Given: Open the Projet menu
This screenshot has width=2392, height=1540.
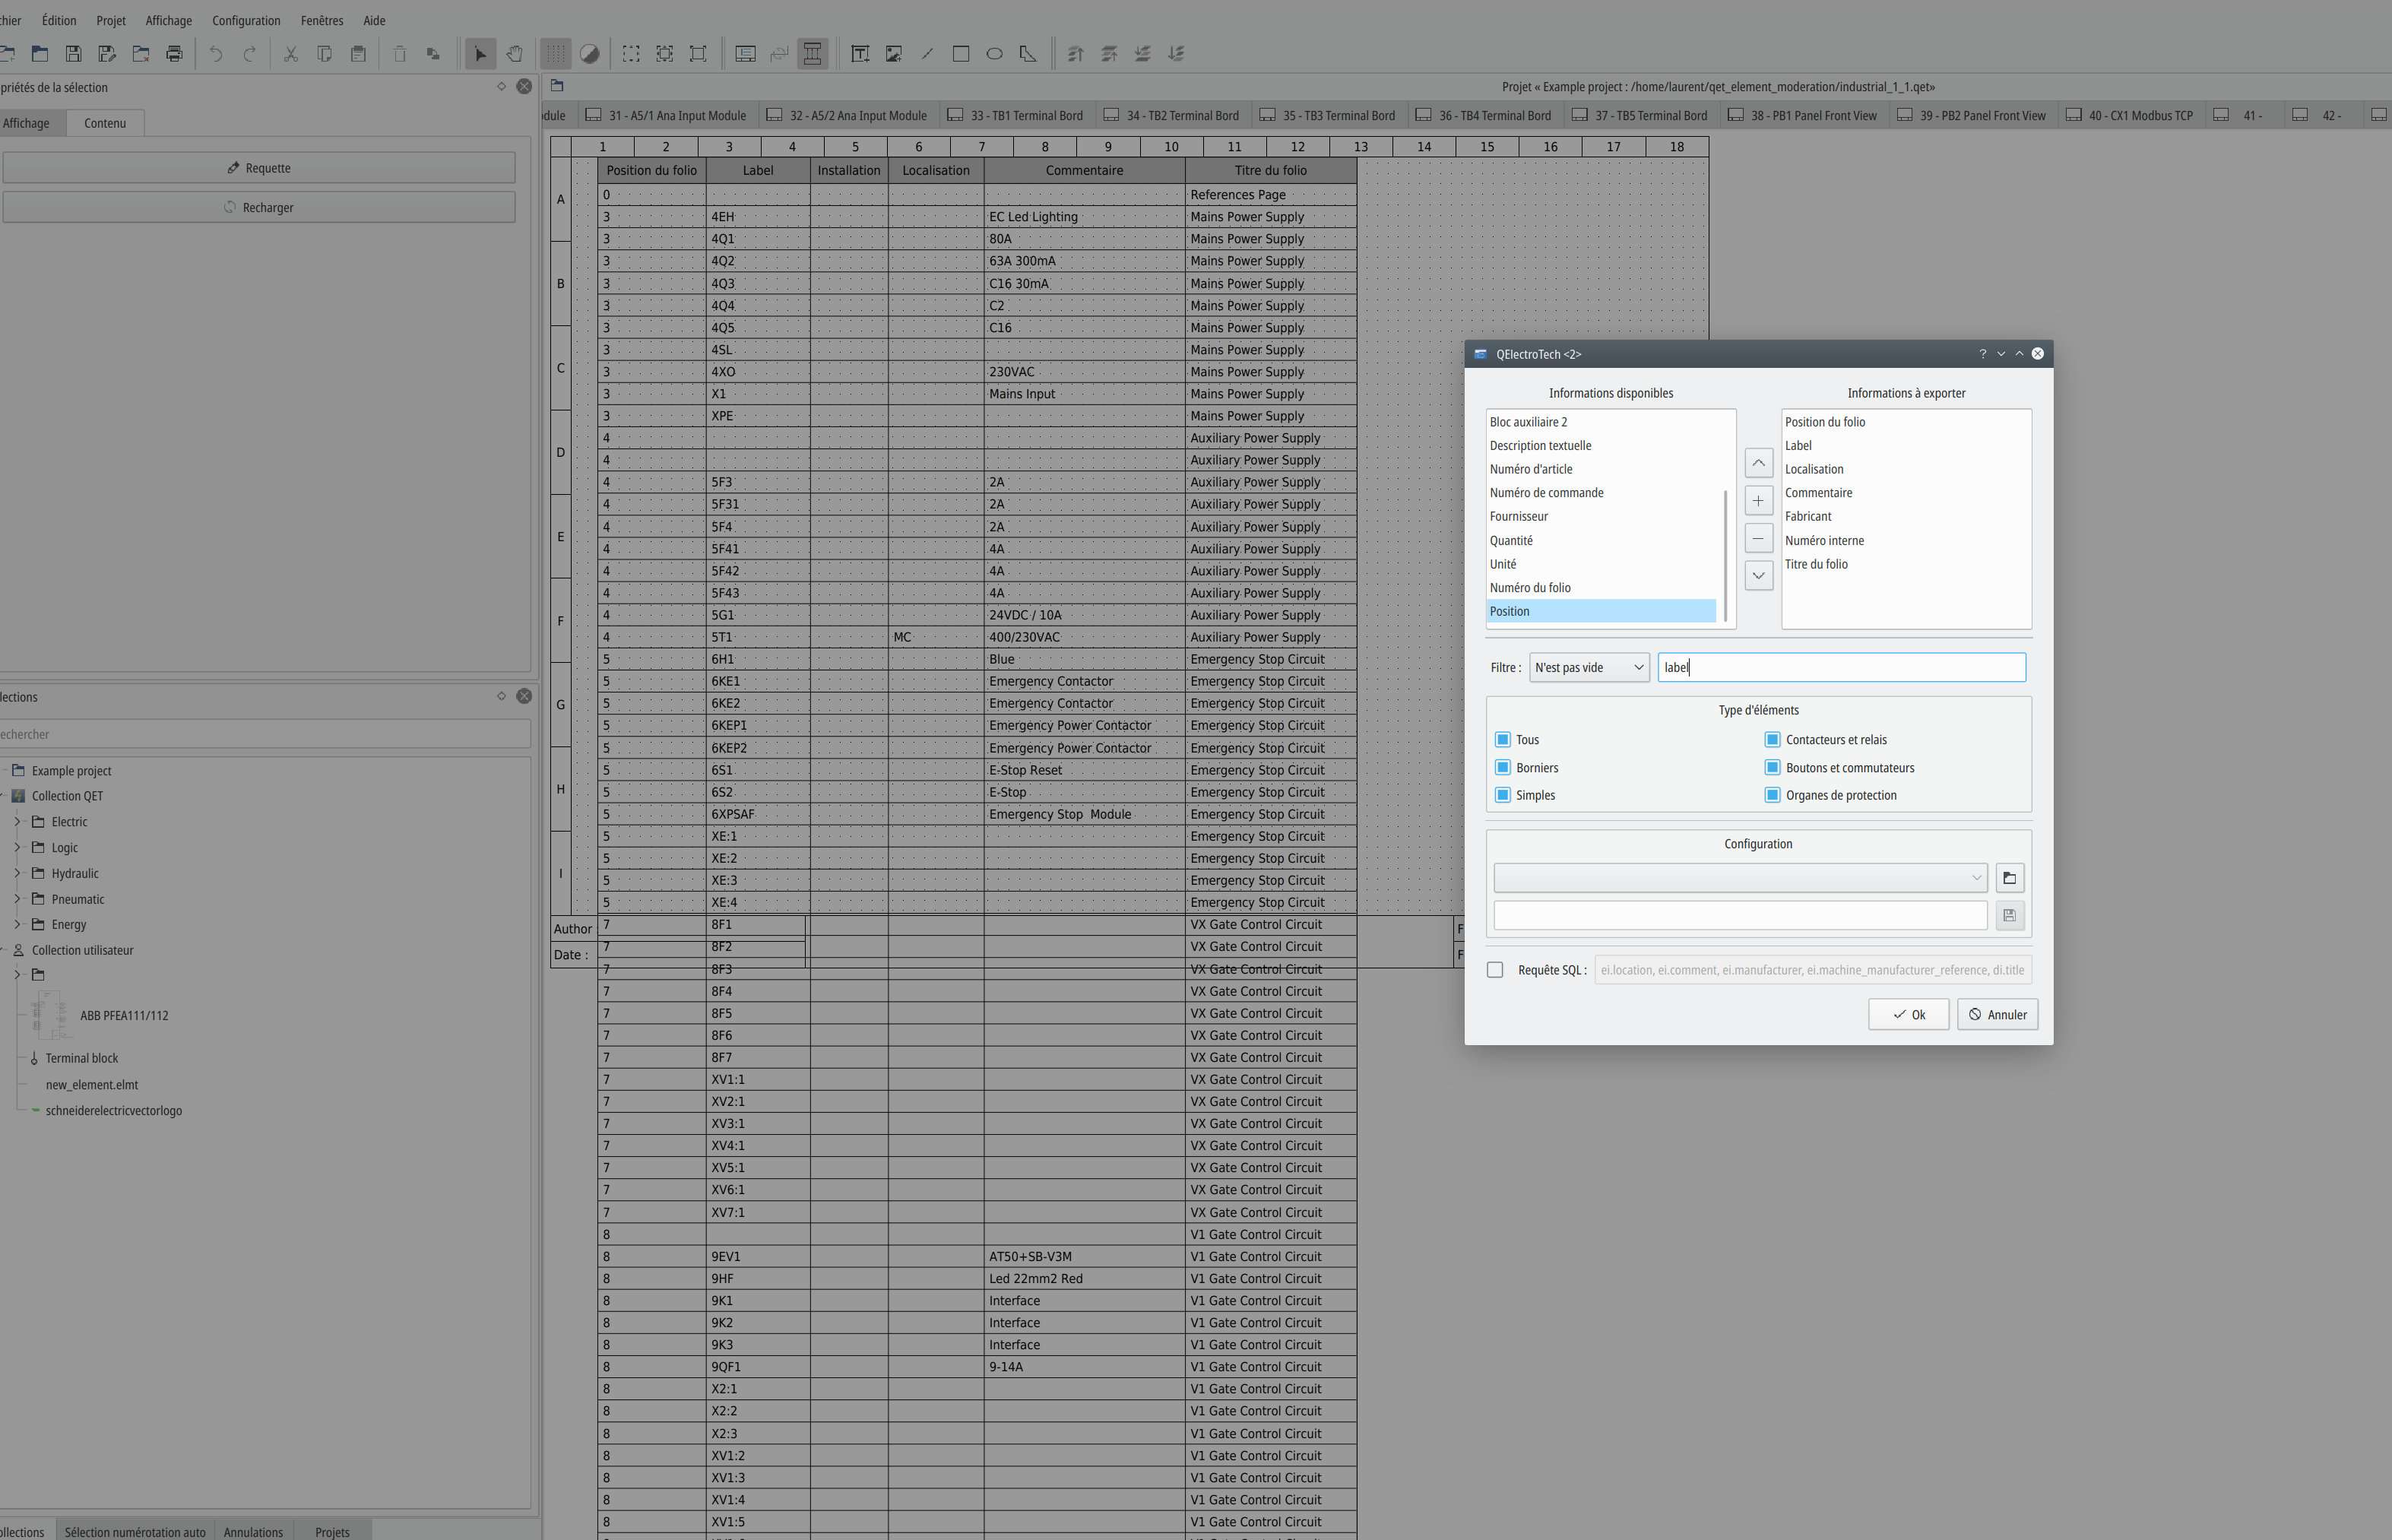Looking at the screenshot, I should click(x=111, y=20).
